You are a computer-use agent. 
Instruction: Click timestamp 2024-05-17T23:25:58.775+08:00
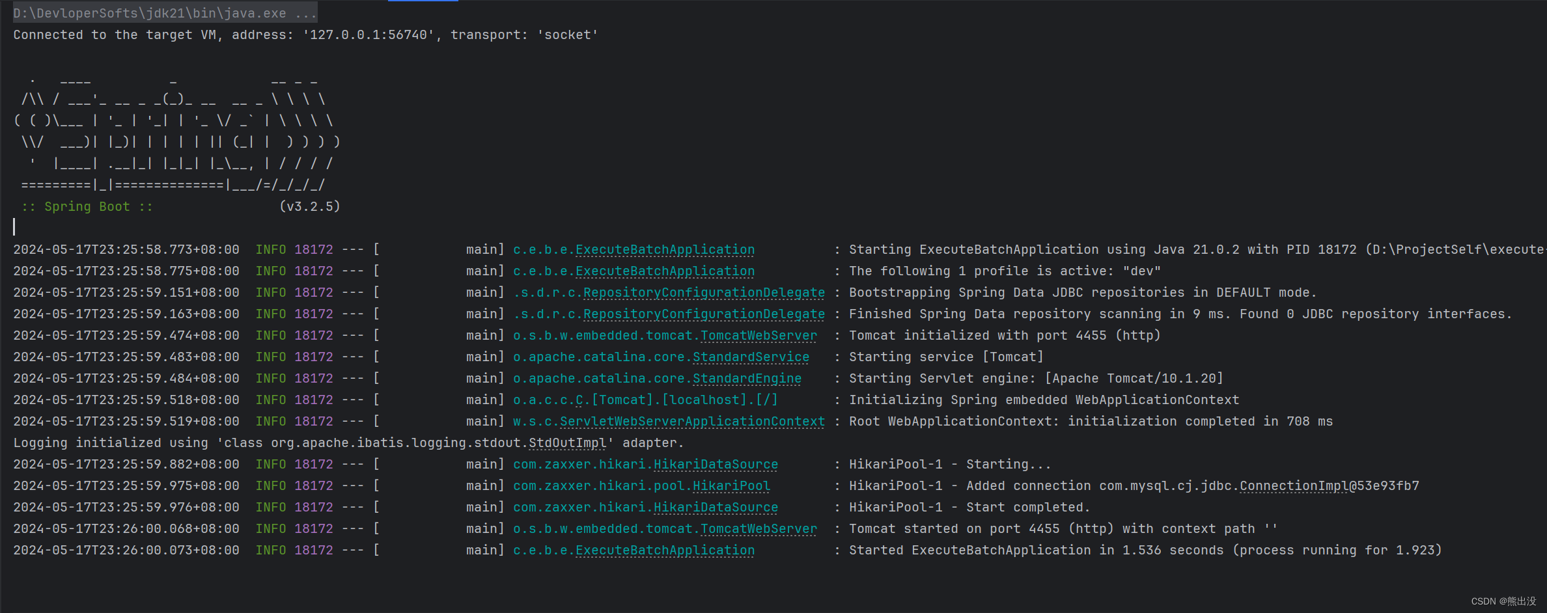[x=126, y=271]
